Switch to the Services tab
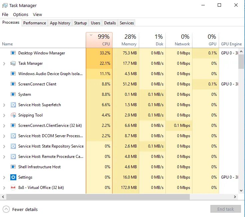Viewport: 245px width, 217px height. [127, 23]
